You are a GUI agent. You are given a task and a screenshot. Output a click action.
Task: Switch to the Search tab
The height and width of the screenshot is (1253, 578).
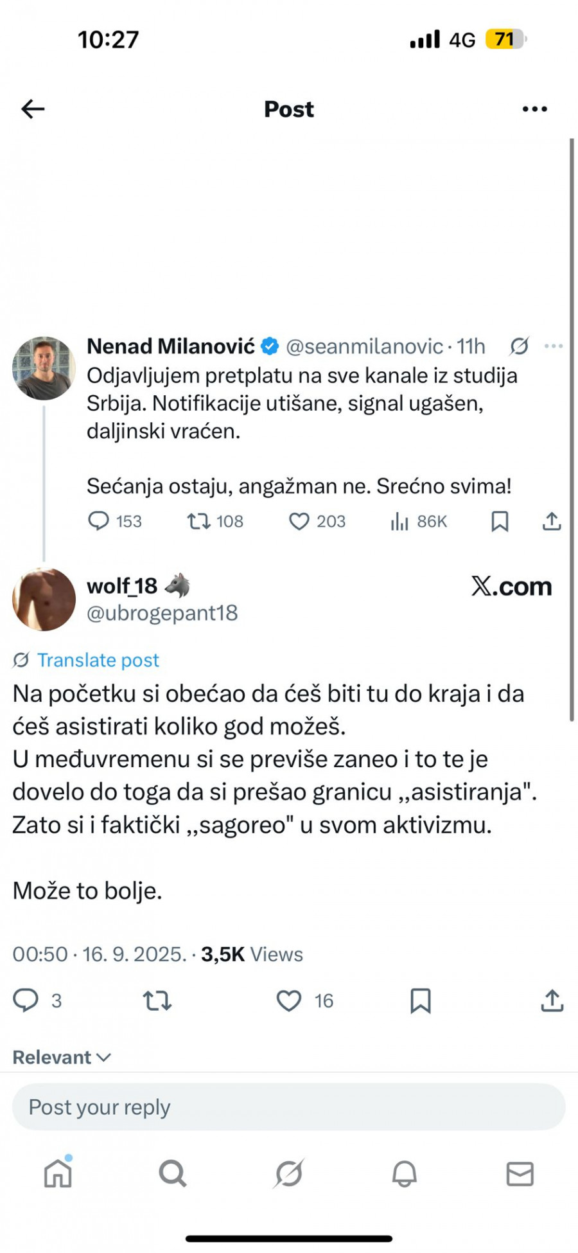(173, 1174)
